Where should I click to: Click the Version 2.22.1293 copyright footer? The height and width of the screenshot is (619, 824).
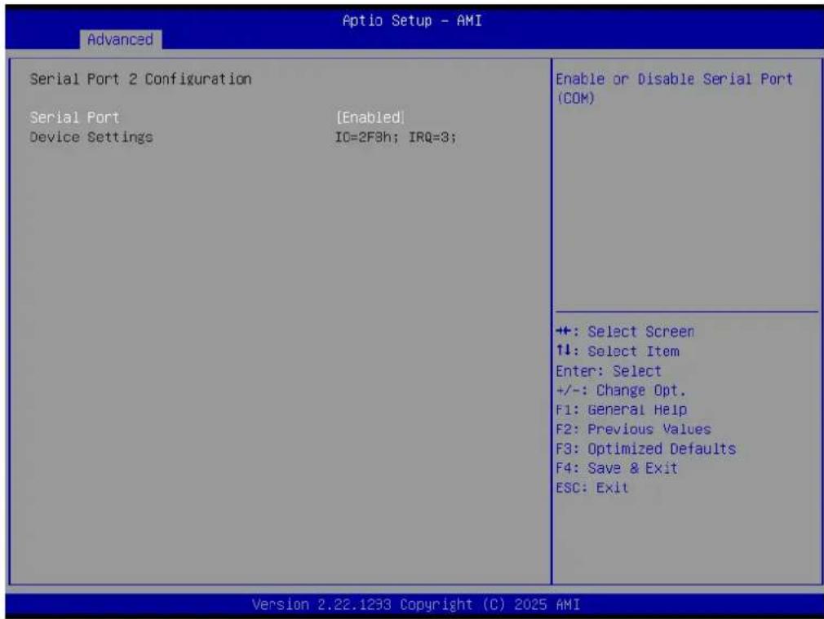[x=416, y=605]
